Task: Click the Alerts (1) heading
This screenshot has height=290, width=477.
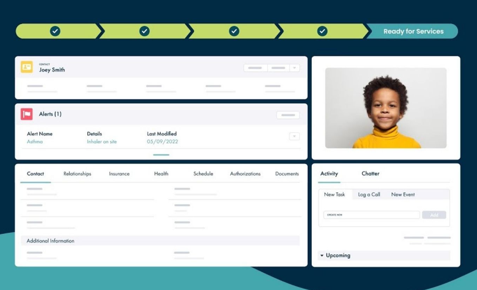Action: pyautogui.click(x=50, y=114)
